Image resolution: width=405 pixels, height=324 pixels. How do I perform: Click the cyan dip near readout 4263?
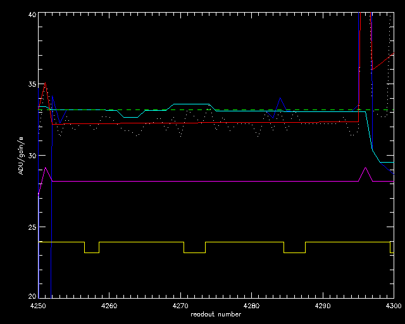coord(130,117)
